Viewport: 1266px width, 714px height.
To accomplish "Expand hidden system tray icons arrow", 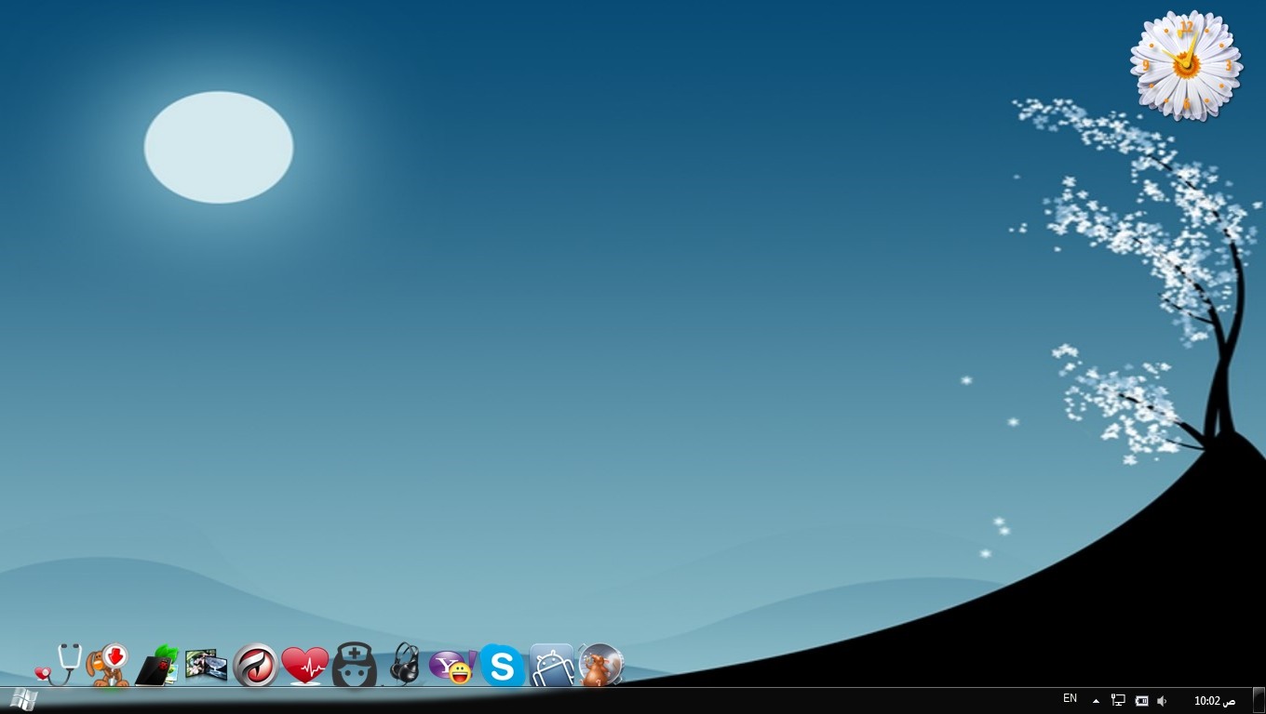I will click(x=1096, y=701).
